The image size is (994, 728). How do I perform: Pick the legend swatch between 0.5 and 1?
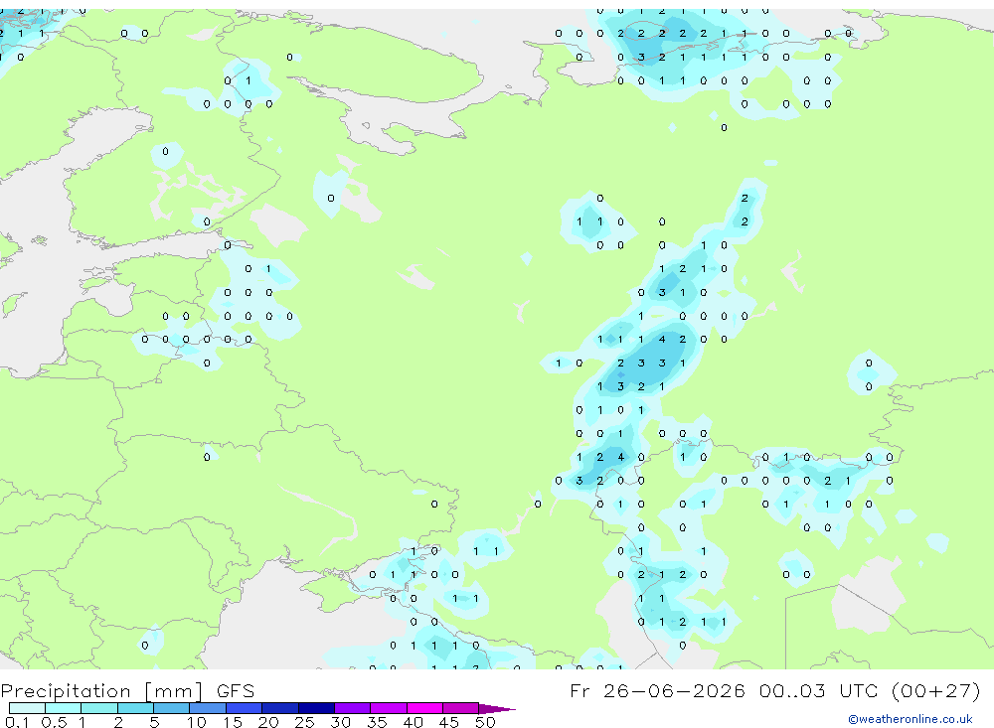point(63,708)
